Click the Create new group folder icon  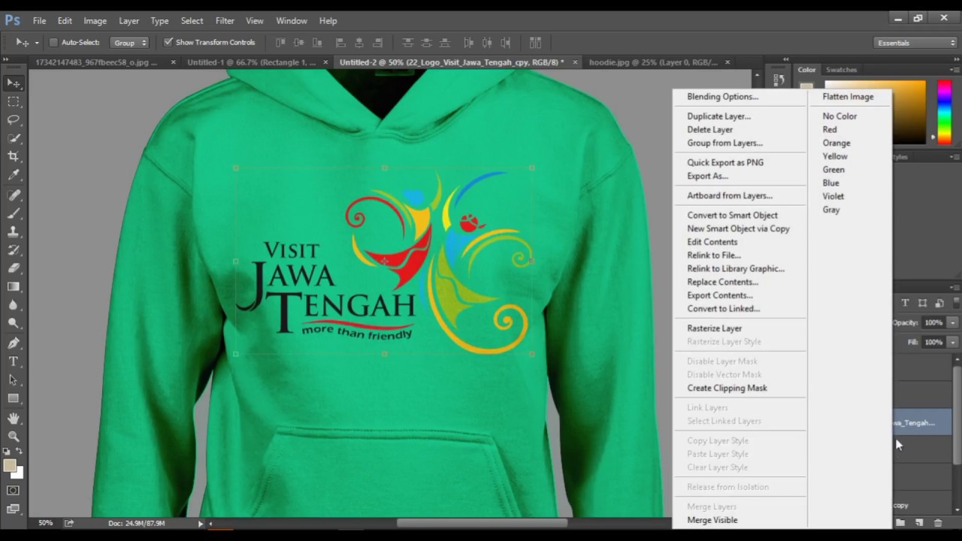tap(900, 522)
